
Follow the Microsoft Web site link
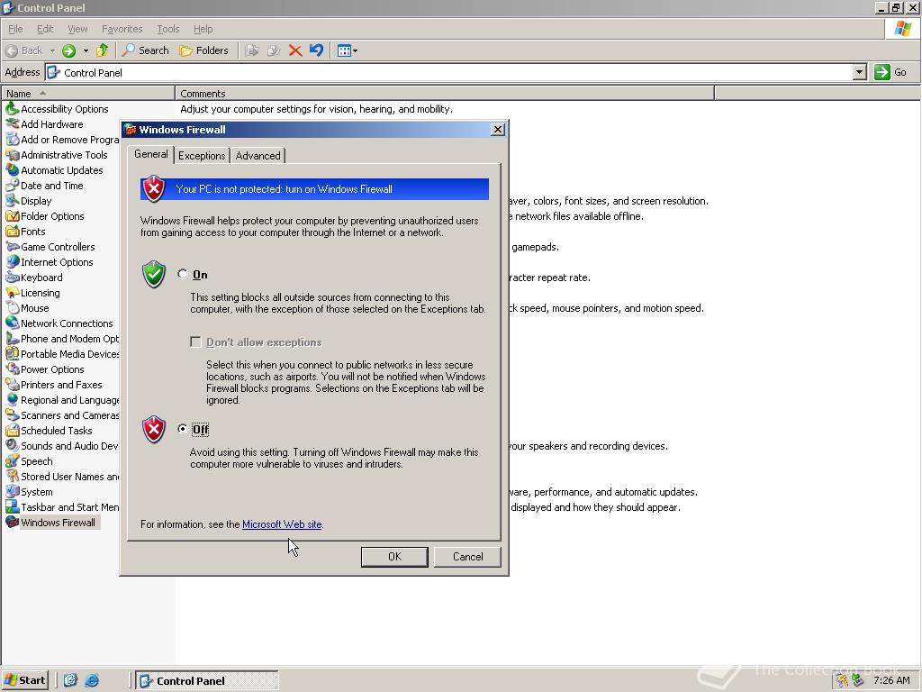point(282,524)
